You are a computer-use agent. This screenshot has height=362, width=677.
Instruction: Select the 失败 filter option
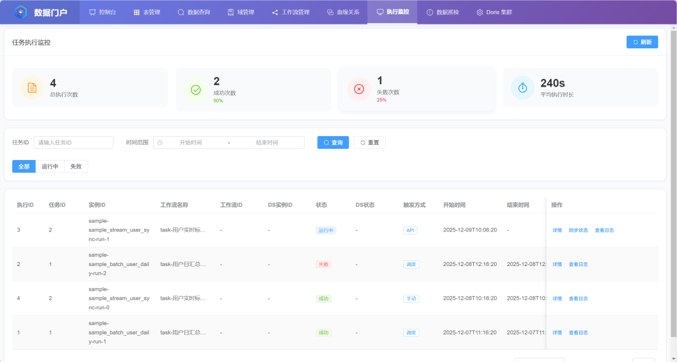76,166
